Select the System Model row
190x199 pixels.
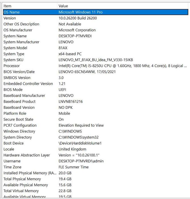pos(96,48)
